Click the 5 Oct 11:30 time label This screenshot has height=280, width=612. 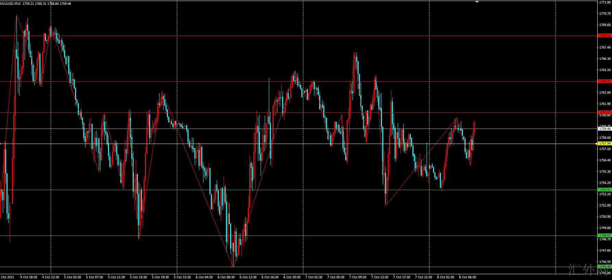pyautogui.click(x=117, y=277)
